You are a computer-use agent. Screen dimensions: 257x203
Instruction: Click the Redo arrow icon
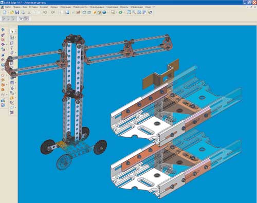[53, 12]
